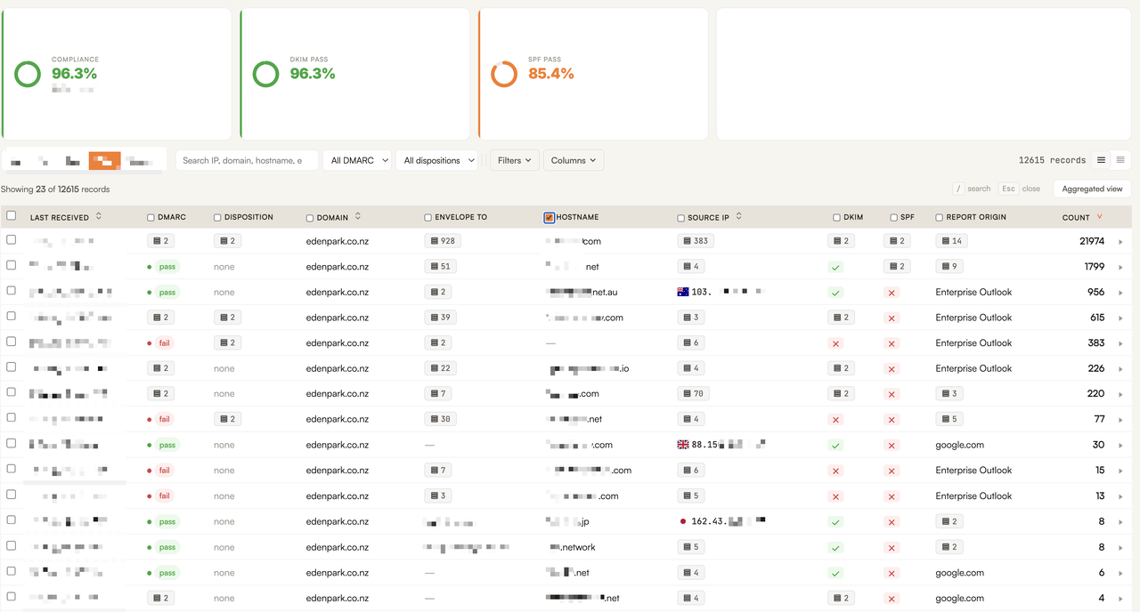Click the red dot beside IP 162.43
This screenshot has width=1140, height=612.
click(683, 521)
